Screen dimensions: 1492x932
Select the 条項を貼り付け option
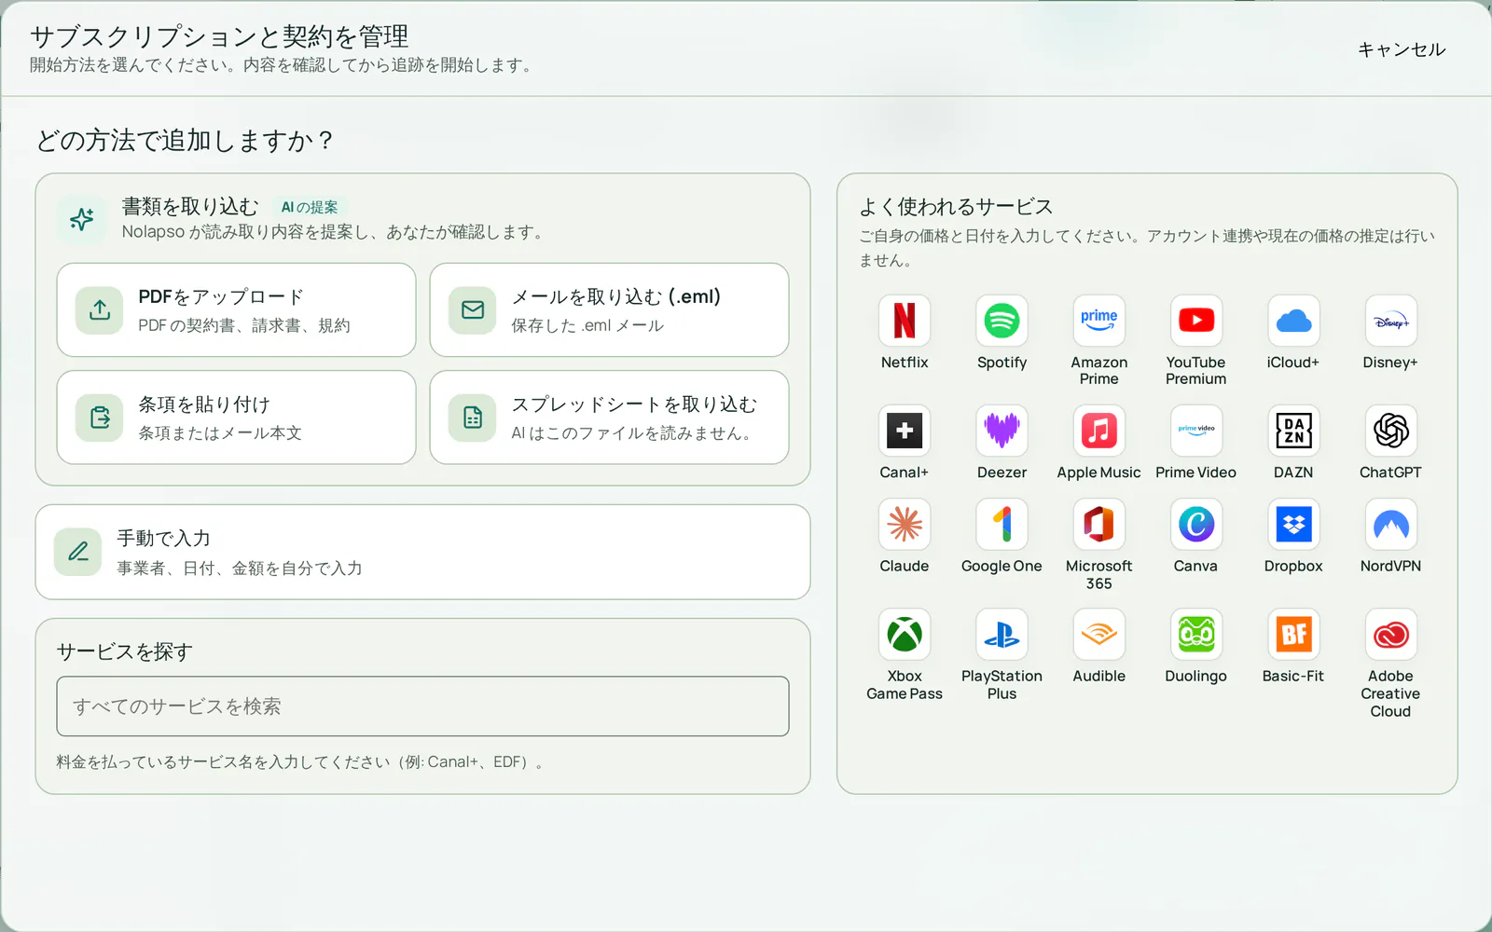coord(236,418)
